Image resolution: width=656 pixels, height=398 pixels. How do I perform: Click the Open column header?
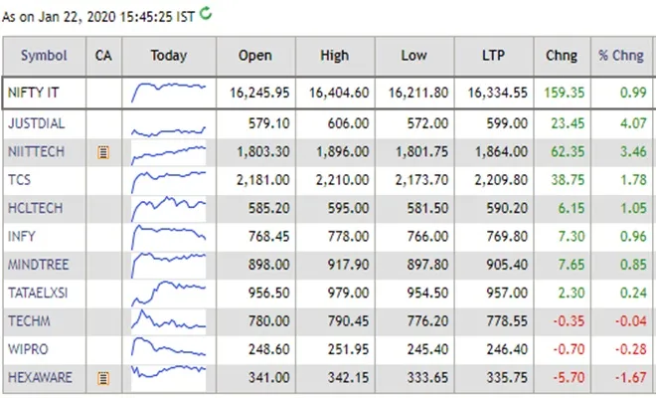(x=255, y=57)
